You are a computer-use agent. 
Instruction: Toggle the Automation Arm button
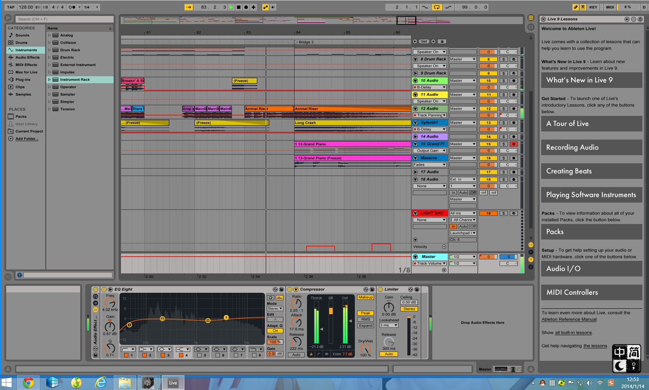pyautogui.click(x=265, y=7)
